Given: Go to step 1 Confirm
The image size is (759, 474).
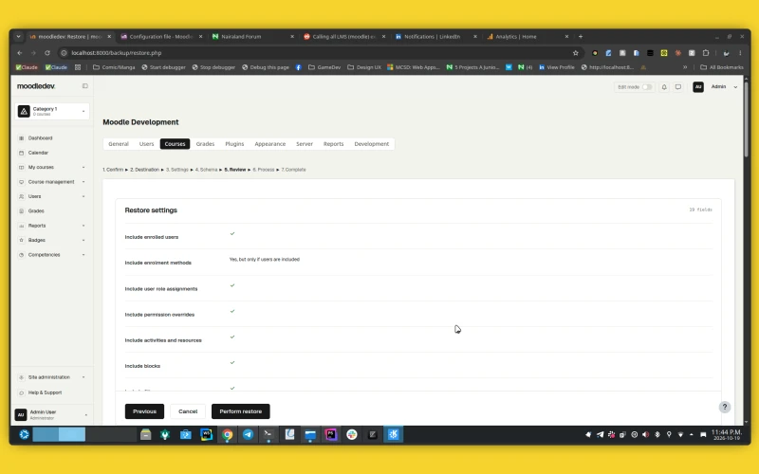Looking at the screenshot, I should (x=113, y=170).
